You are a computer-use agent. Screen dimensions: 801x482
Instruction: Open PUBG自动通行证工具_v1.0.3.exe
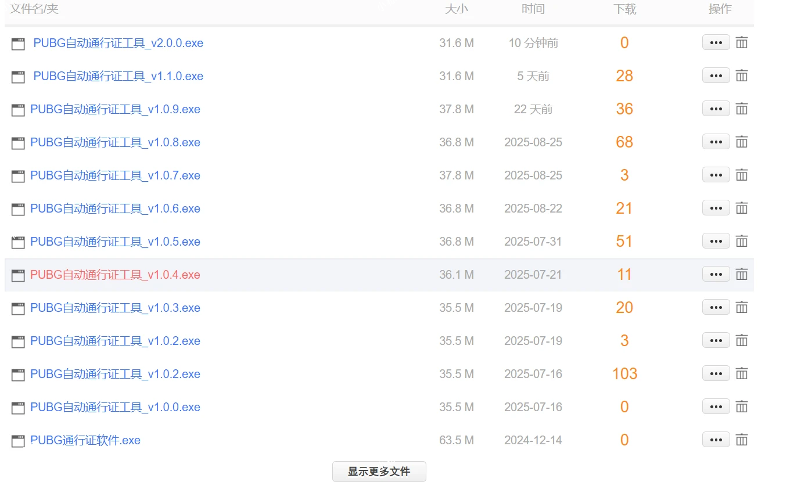[x=116, y=307]
